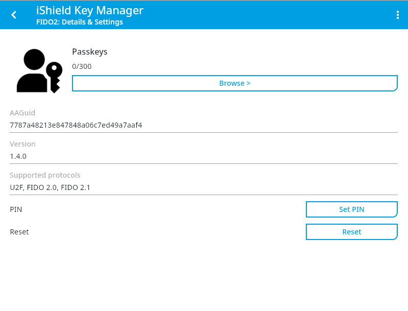Click the Supported protocols label

(x=45, y=175)
